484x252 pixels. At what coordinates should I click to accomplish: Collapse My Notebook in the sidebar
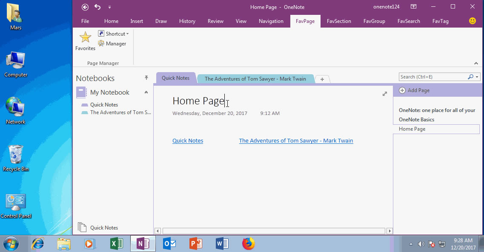(x=146, y=92)
